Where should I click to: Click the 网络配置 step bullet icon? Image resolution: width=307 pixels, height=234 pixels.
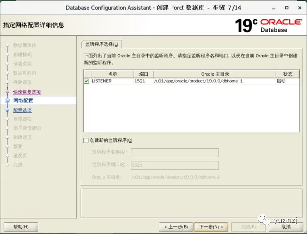[x=7, y=101]
